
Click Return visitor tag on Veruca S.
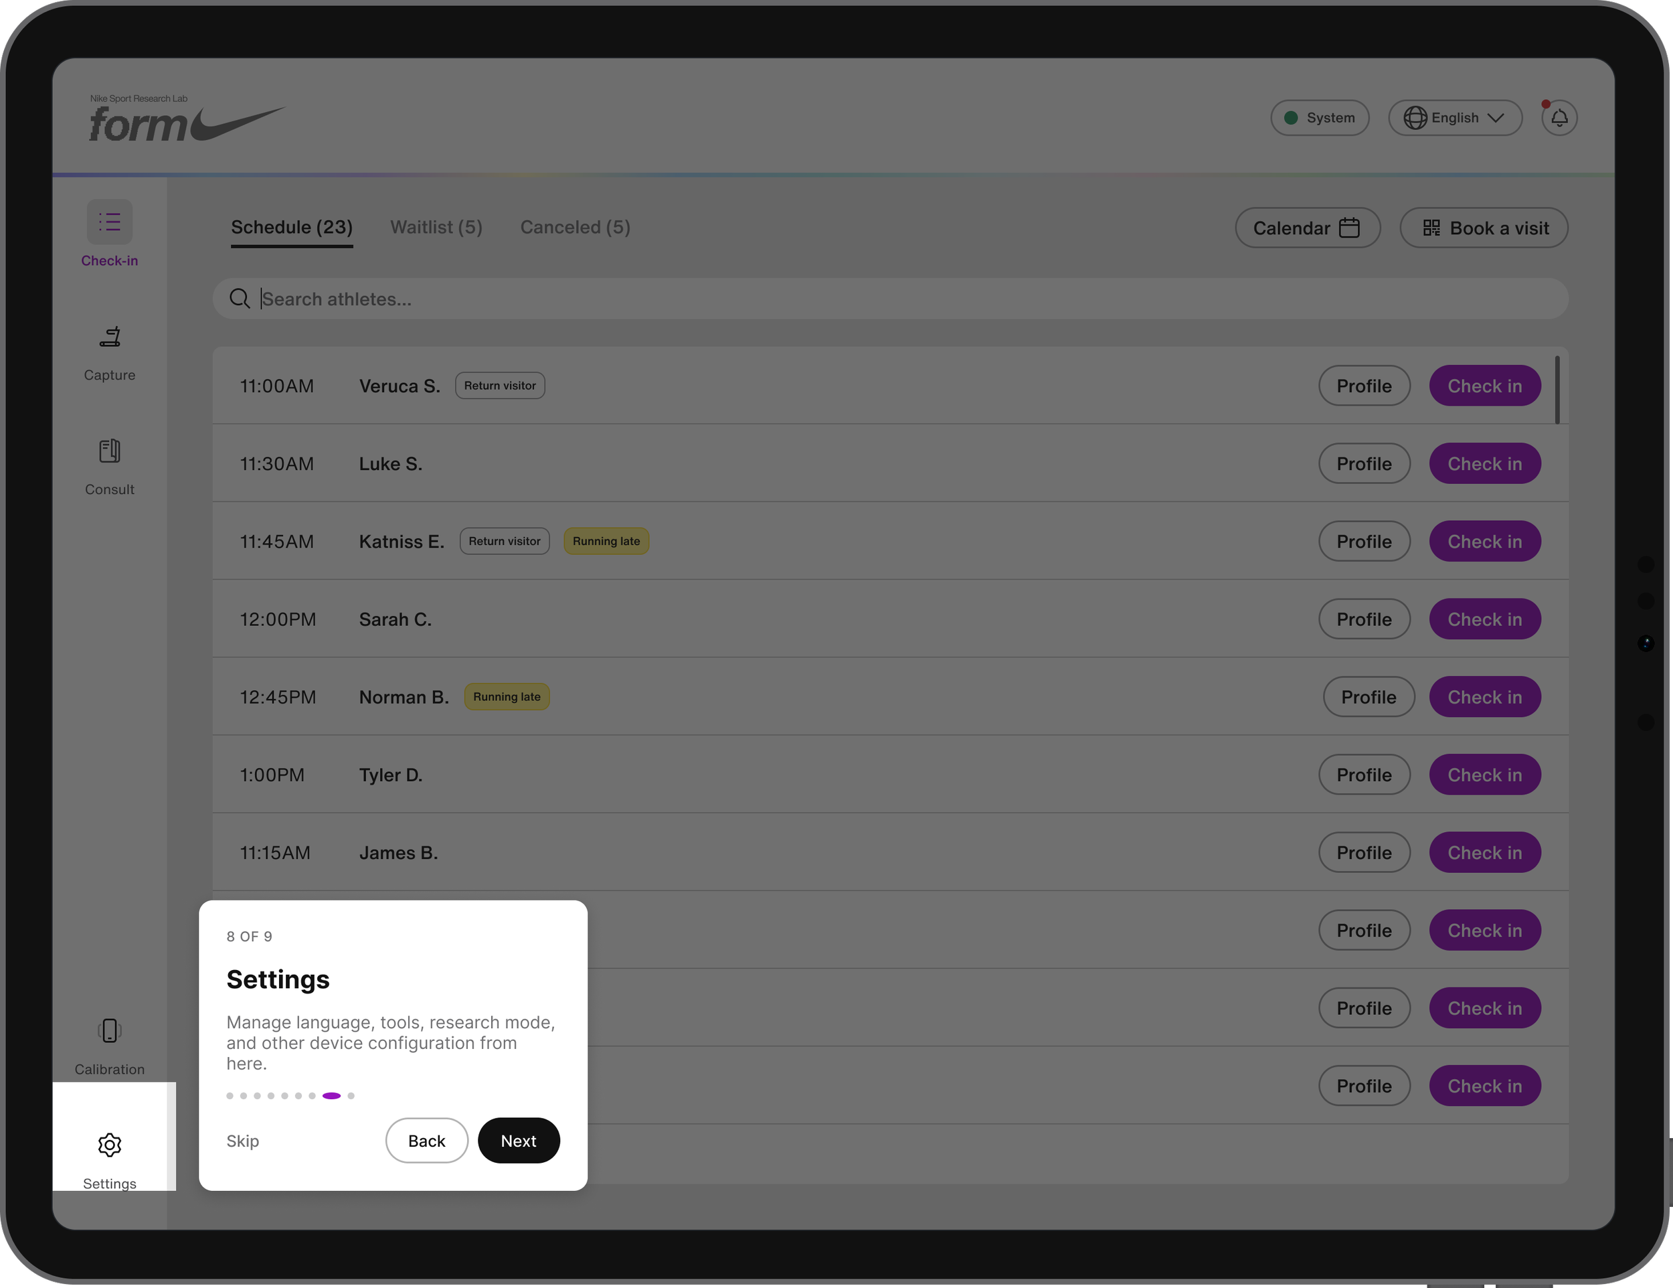click(499, 386)
